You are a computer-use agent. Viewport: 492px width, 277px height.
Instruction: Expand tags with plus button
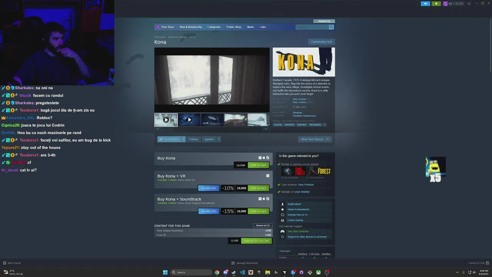coord(324,125)
